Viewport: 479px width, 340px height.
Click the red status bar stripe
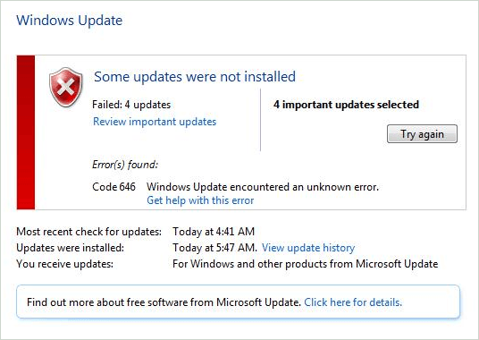pos(26,132)
